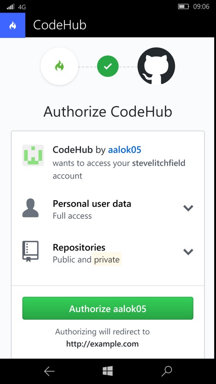Click the battery indicator in status bar
This screenshot has width=216, height=384.
point(183,7)
